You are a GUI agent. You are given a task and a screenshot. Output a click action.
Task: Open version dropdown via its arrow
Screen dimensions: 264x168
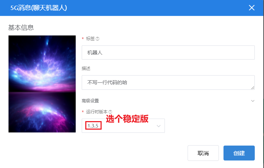click(x=158, y=126)
